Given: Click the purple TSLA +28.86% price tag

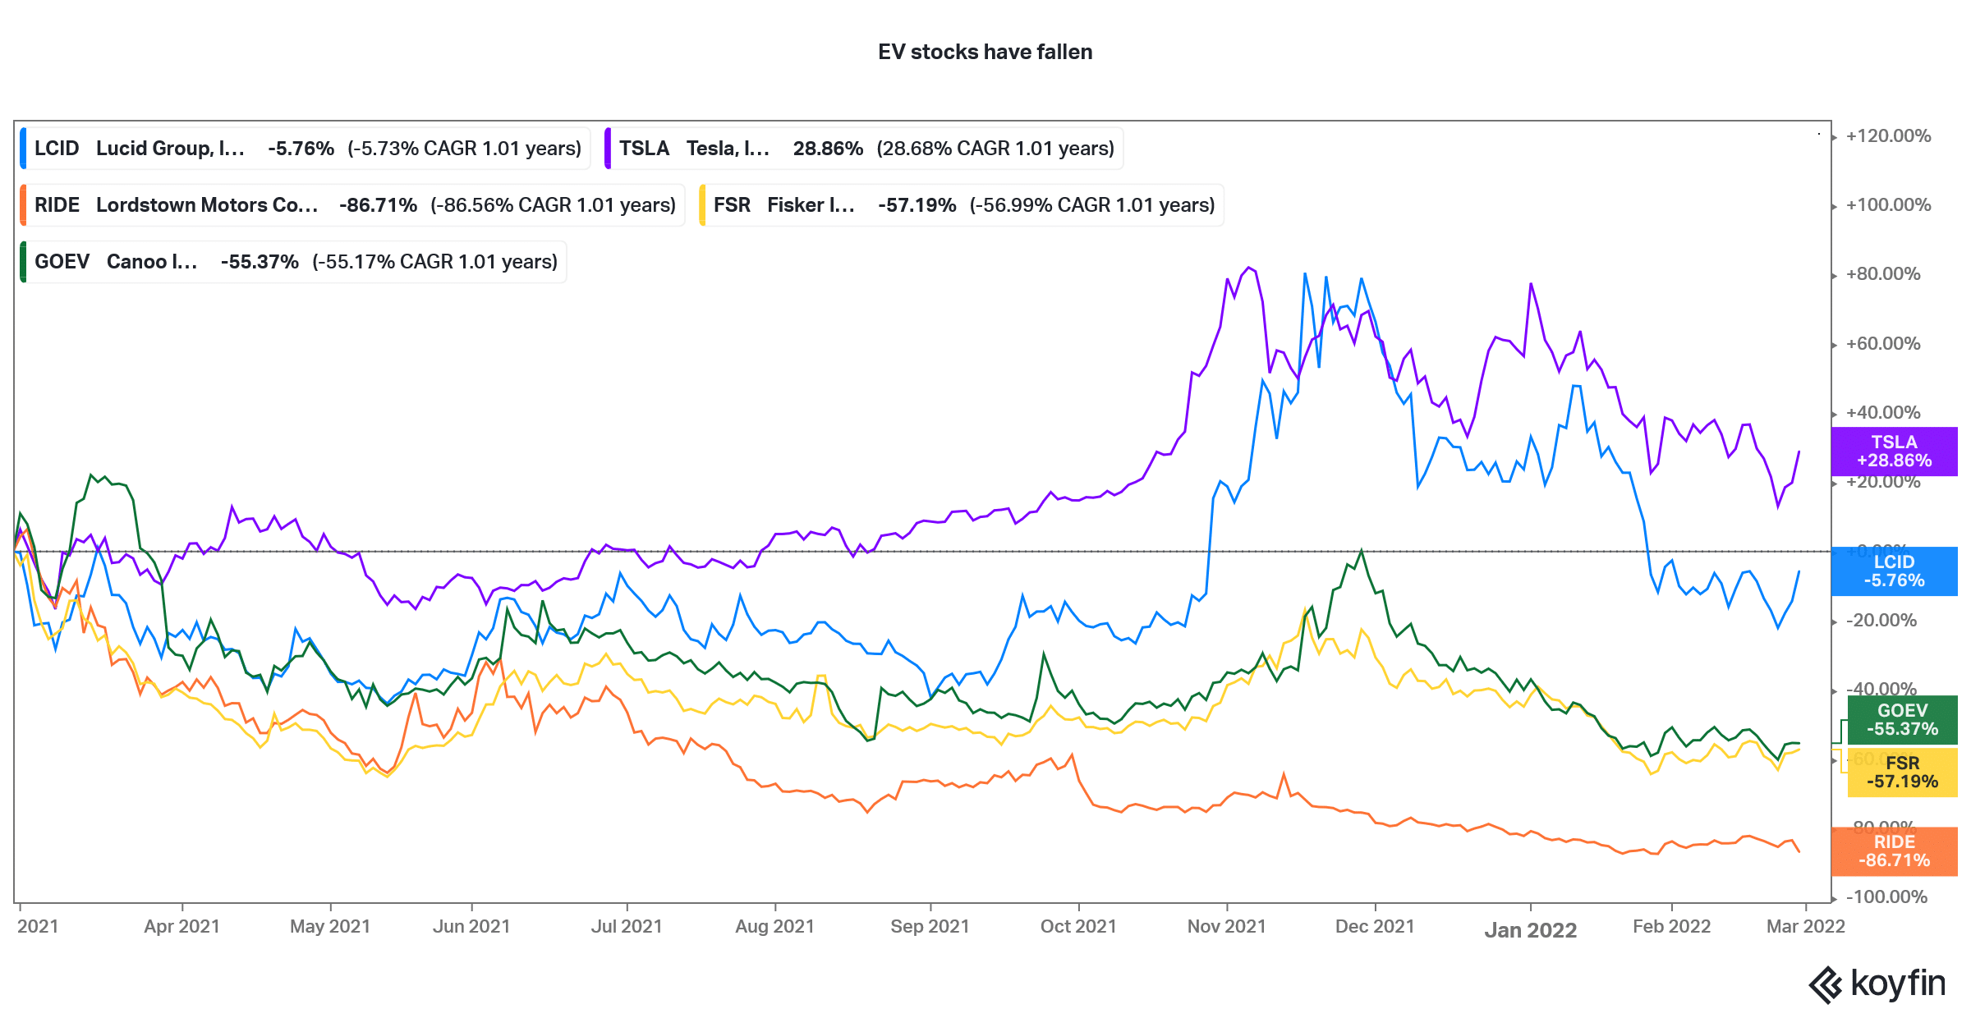Looking at the screenshot, I should click(x=1894, y=452).
